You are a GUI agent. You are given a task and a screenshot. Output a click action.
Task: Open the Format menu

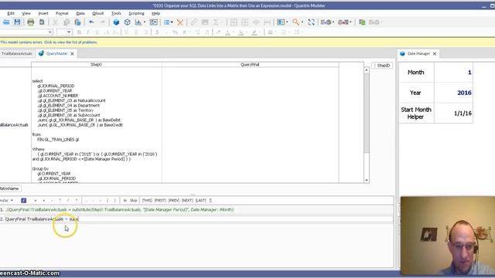pyautogui.click(x=62, y=13)
